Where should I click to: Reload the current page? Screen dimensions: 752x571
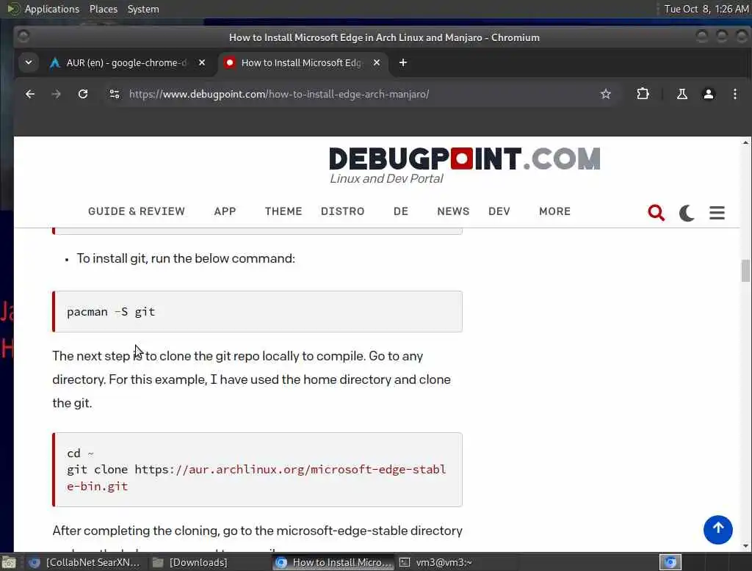[x=83, y=94]
